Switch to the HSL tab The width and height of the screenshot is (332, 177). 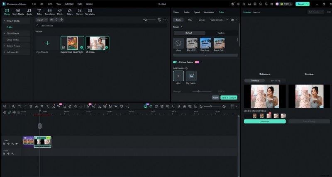click(190, 20)
